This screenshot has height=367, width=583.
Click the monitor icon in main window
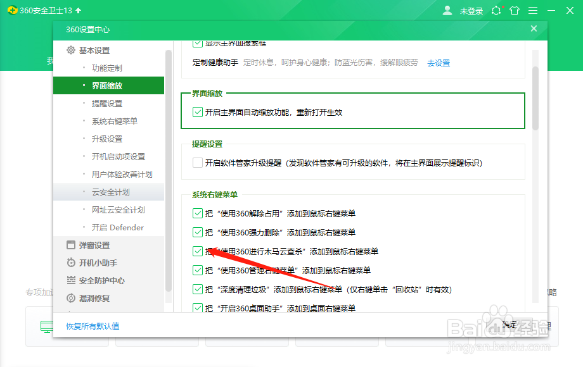point(47,327)
